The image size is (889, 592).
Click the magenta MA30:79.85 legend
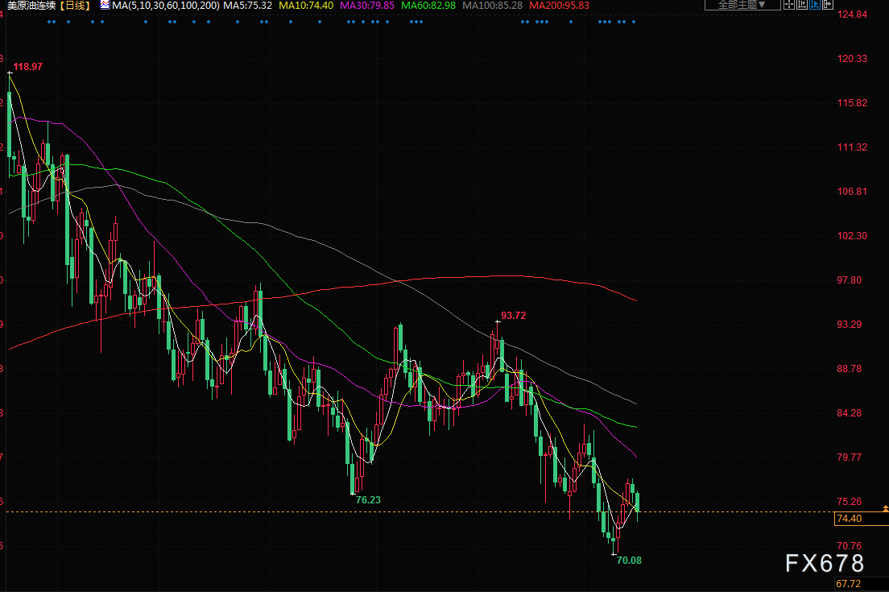368,6
